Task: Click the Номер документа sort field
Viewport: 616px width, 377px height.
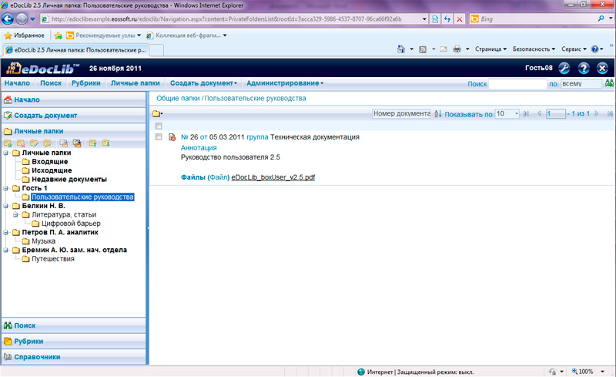Action: click(401, 114)
